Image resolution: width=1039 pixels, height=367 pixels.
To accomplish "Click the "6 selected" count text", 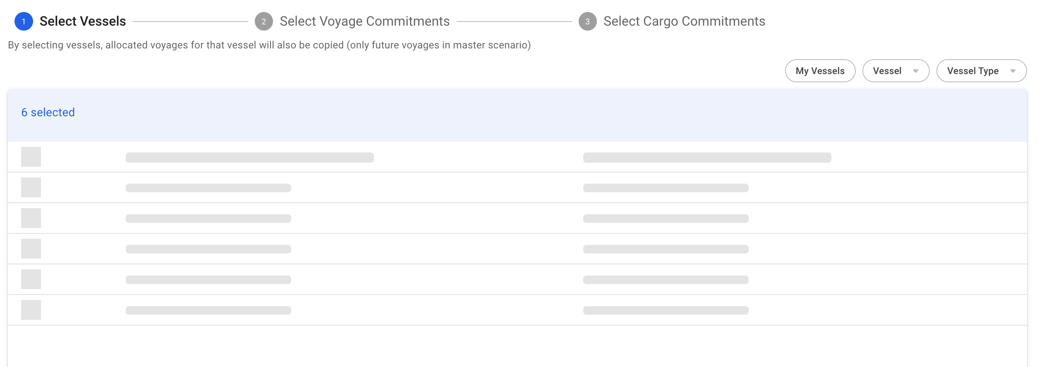I will pos(48,113).
